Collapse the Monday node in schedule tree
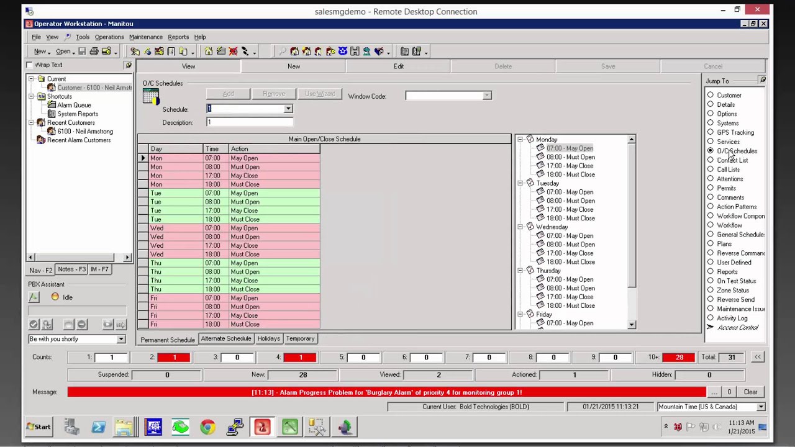Viewport: 795px width, 447px height. point(520,140)
